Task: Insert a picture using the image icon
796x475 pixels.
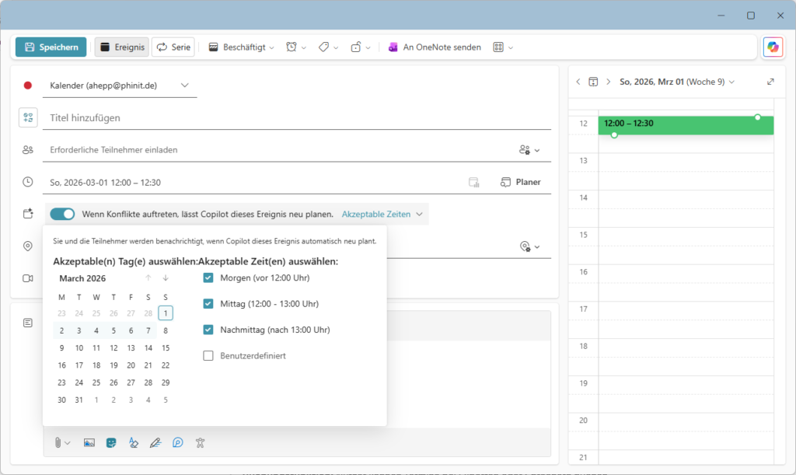Action: click(89, 443)
